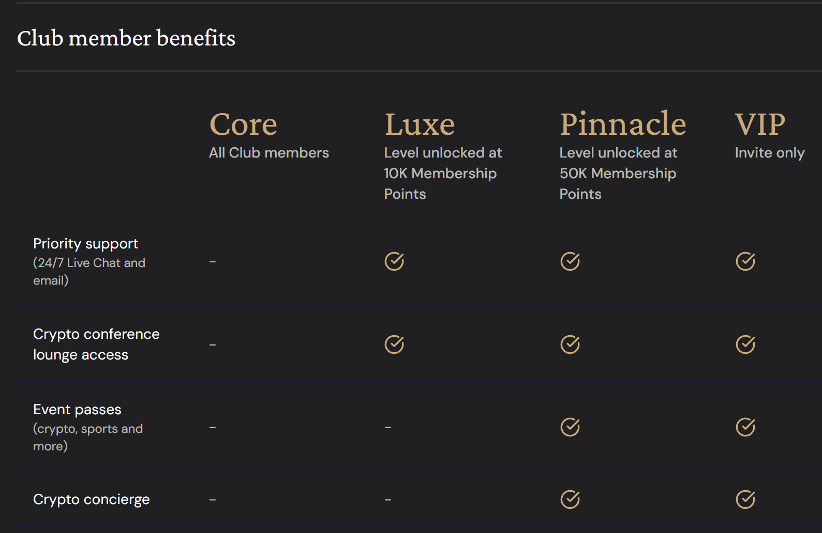The height and width of the screenshot is (533, 822).
Task: Click Core dash for Priority support
Action: coord(213,262)
